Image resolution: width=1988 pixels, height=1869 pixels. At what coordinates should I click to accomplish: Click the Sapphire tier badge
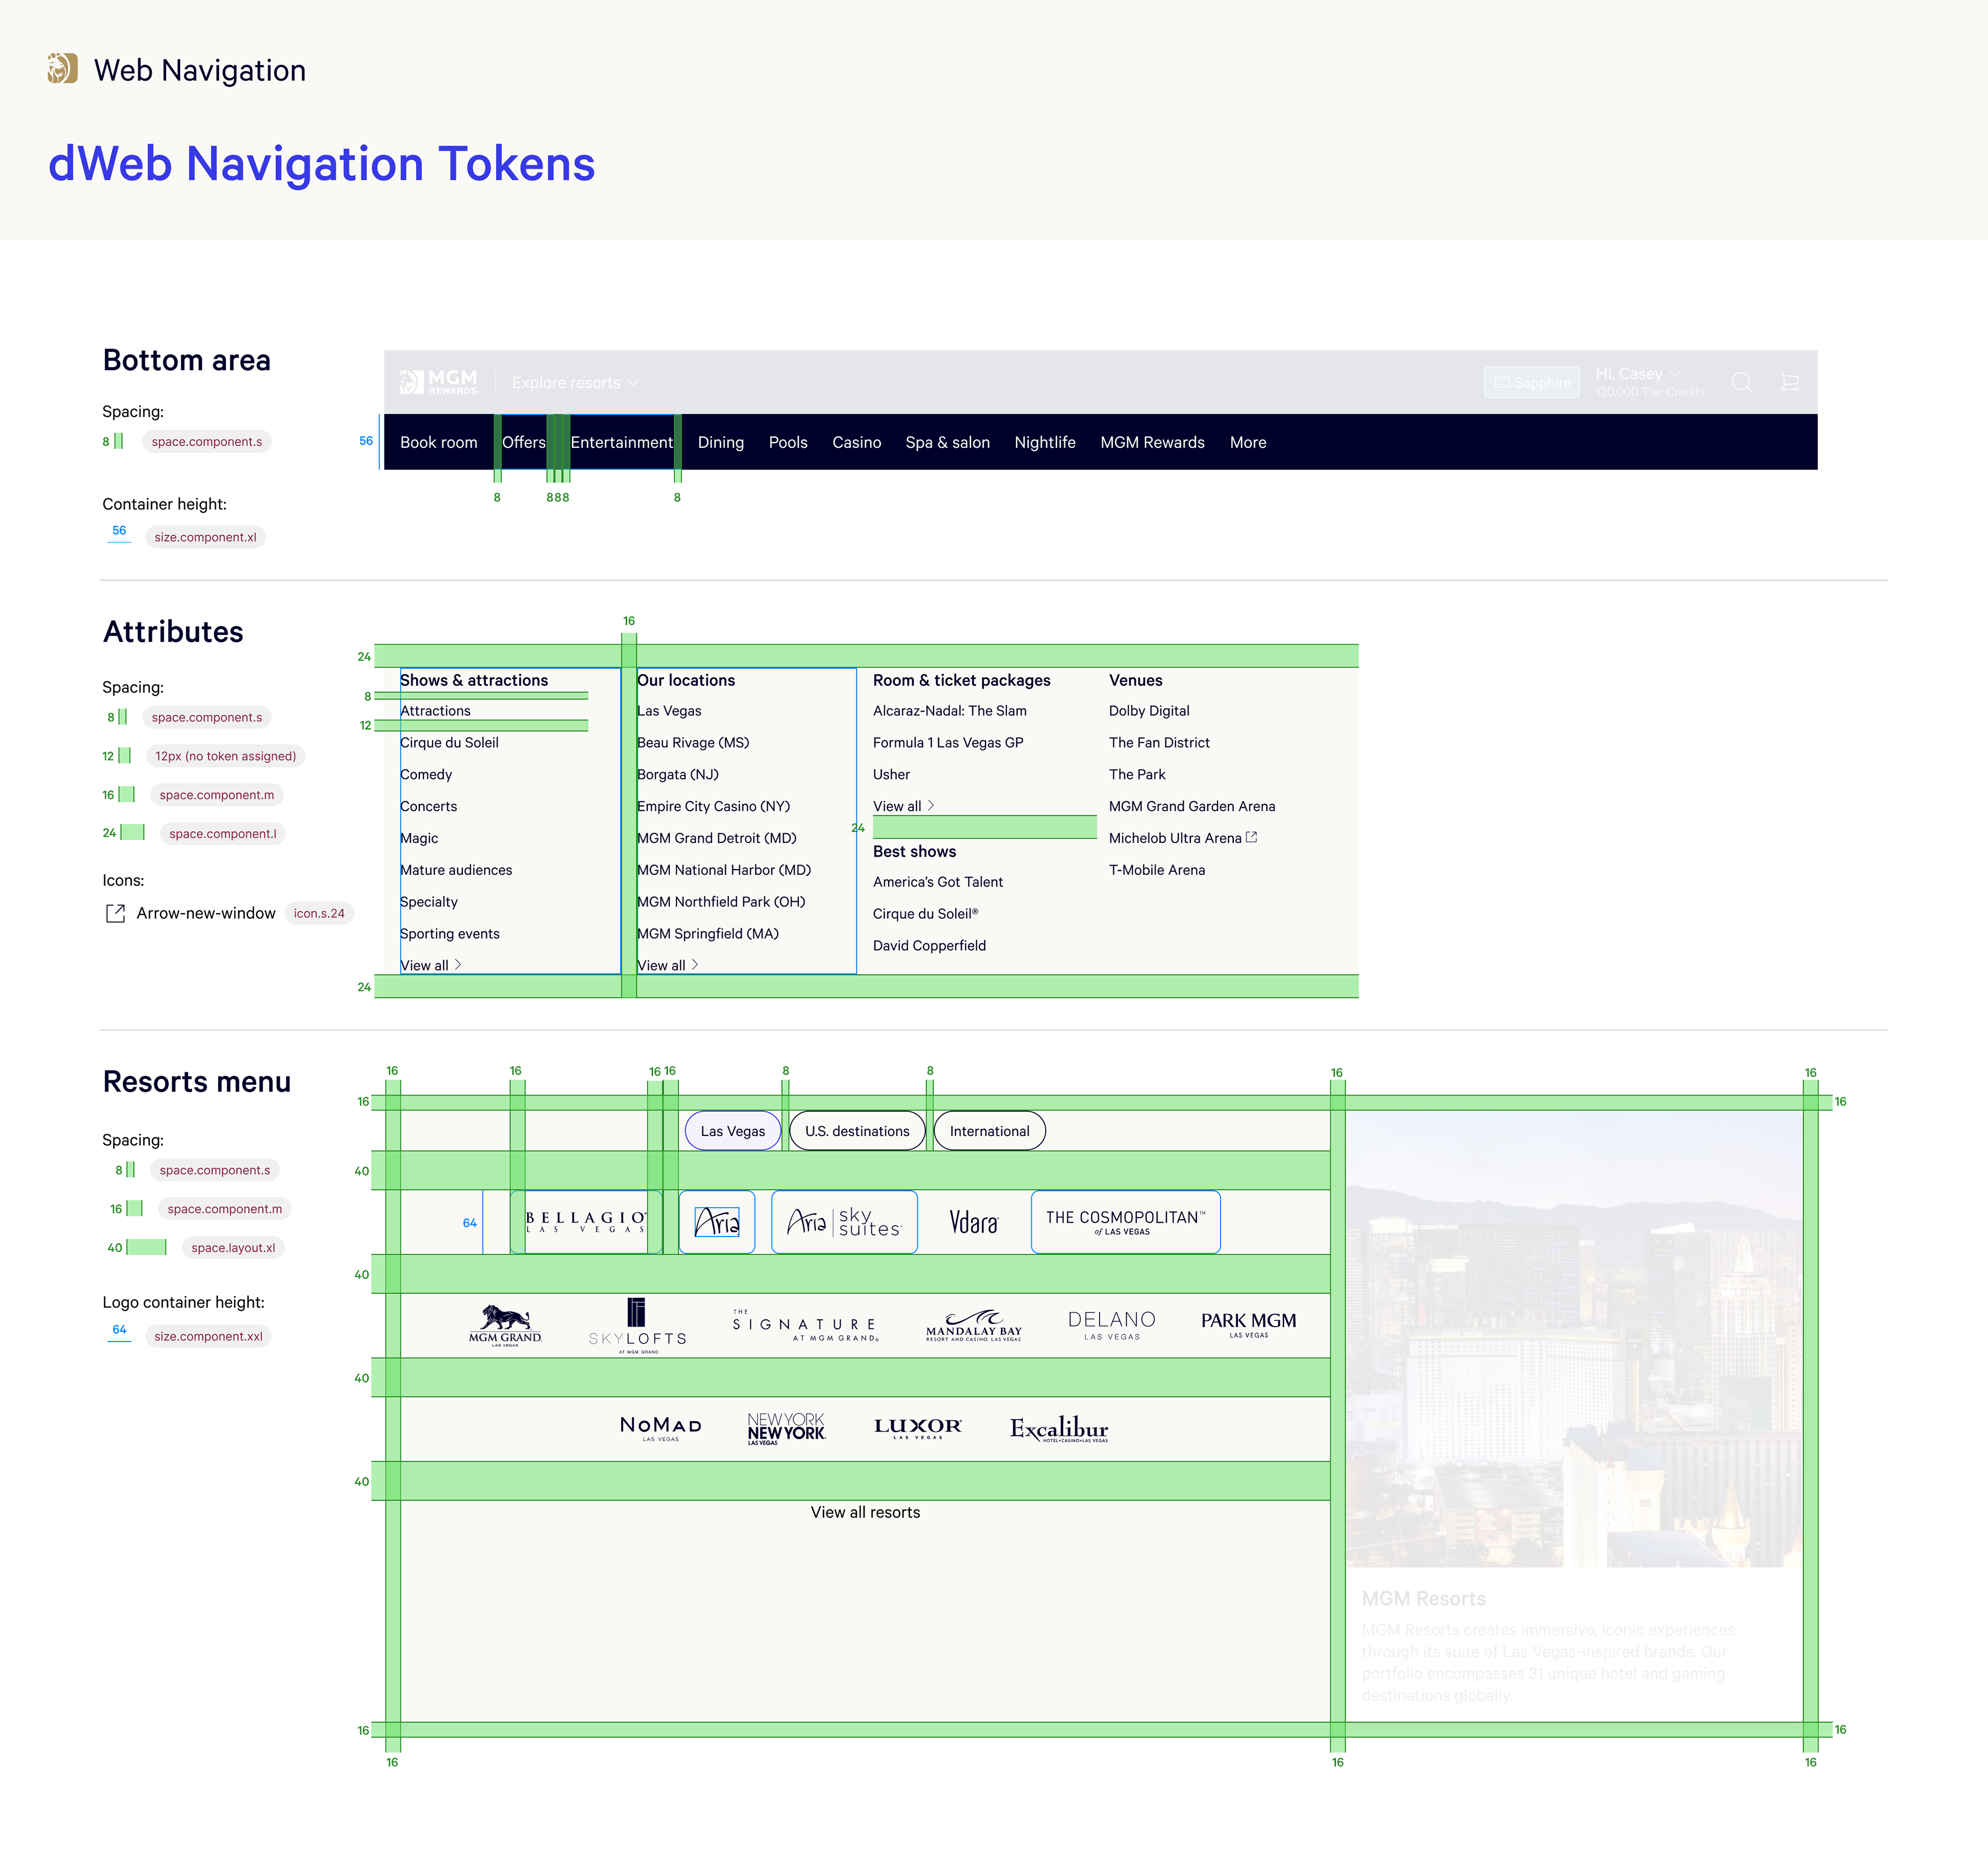pos(1531,382)
